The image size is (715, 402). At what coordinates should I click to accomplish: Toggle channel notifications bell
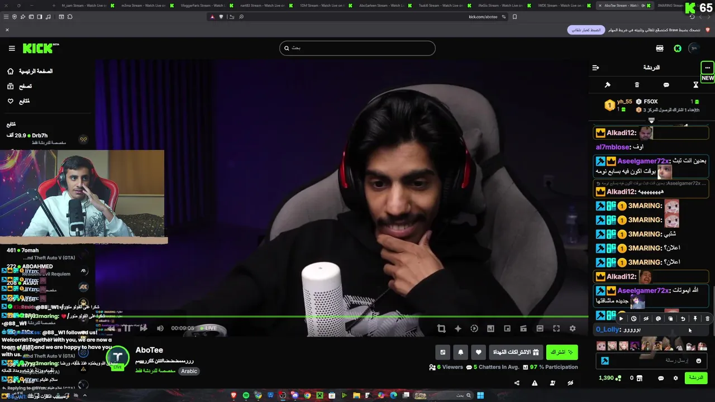461,352
